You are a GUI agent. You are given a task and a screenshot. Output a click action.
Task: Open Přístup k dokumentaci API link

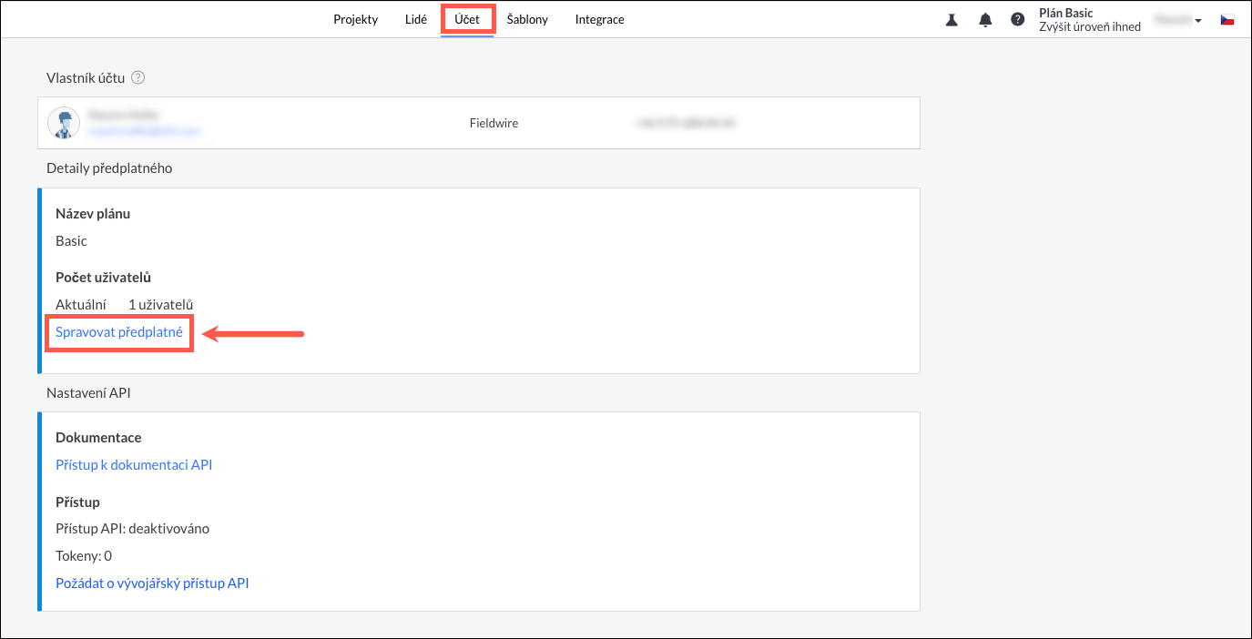[x=134, y=465]
